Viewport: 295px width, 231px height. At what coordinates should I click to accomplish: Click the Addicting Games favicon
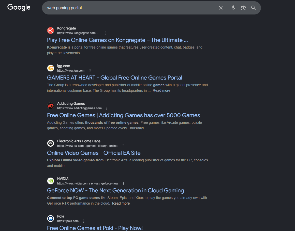point(51,106)
